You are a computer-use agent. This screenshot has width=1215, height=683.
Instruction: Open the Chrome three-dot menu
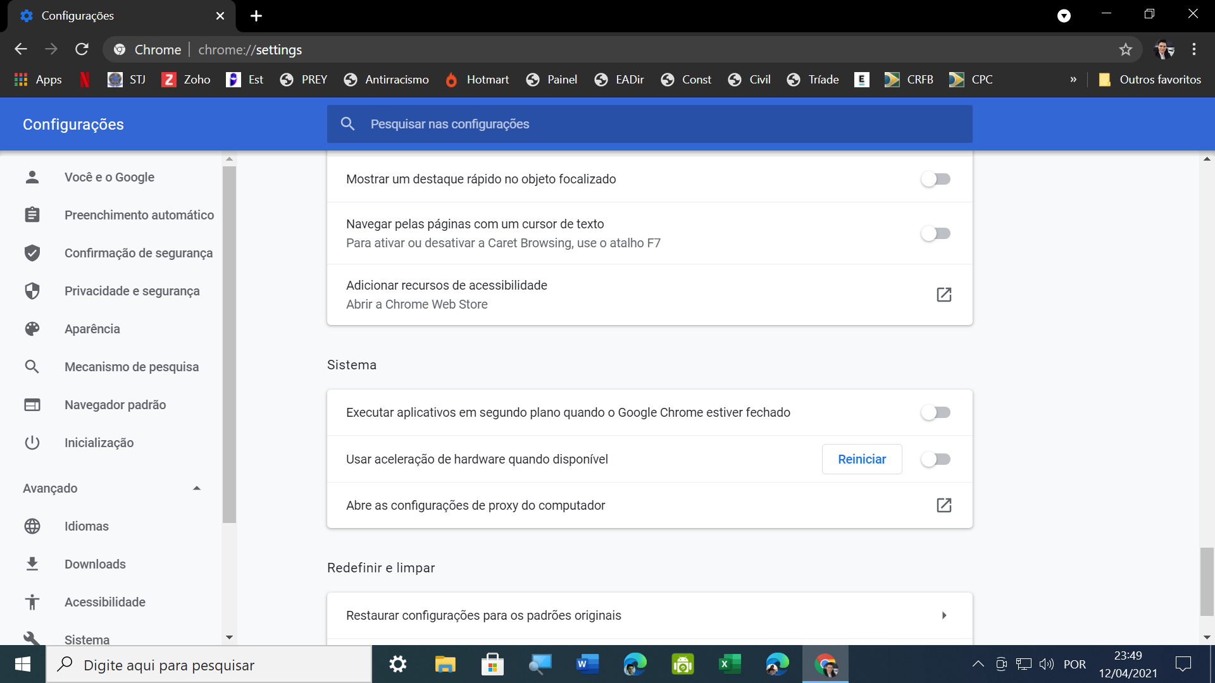coord(1194,49)
